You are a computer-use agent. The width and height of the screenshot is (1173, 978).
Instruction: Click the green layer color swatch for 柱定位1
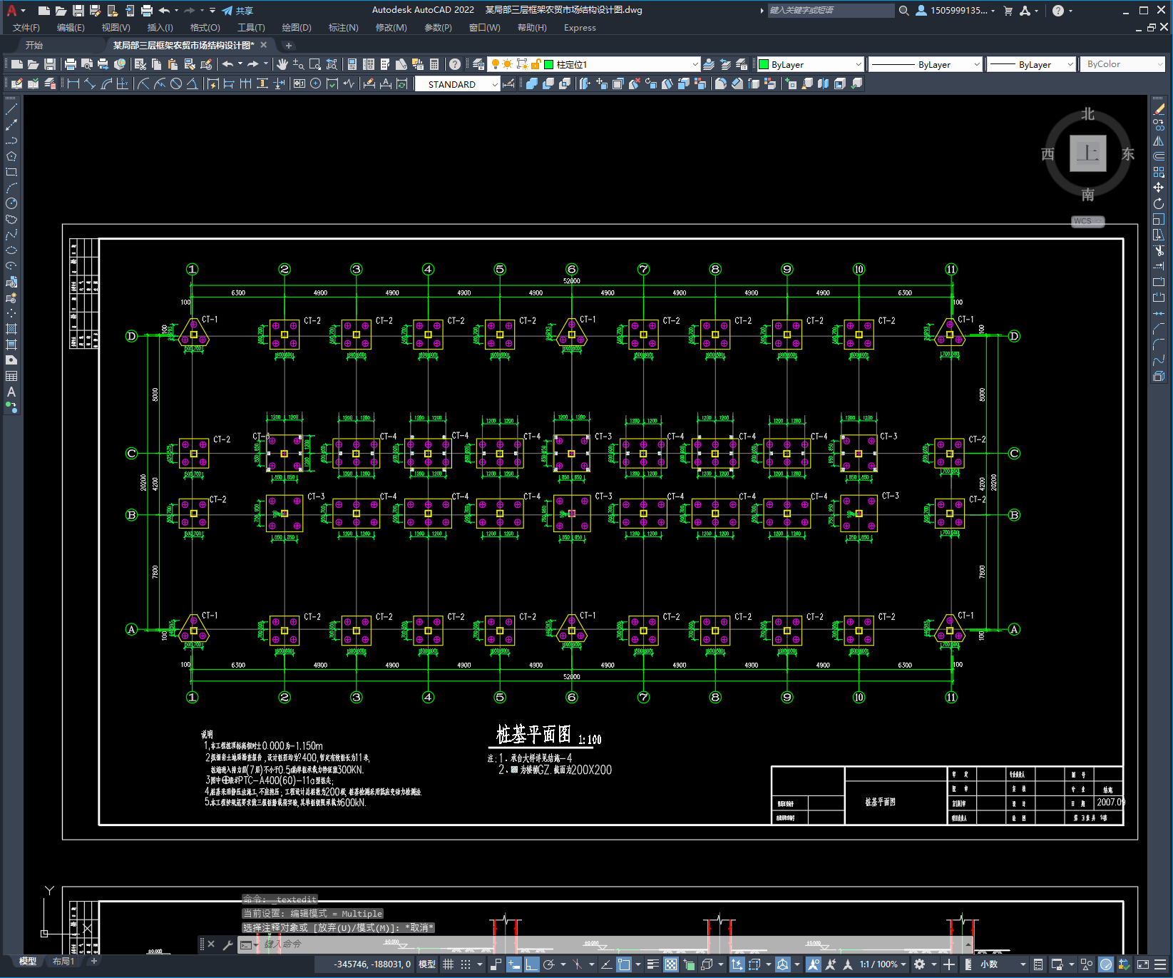coord(549,64)
